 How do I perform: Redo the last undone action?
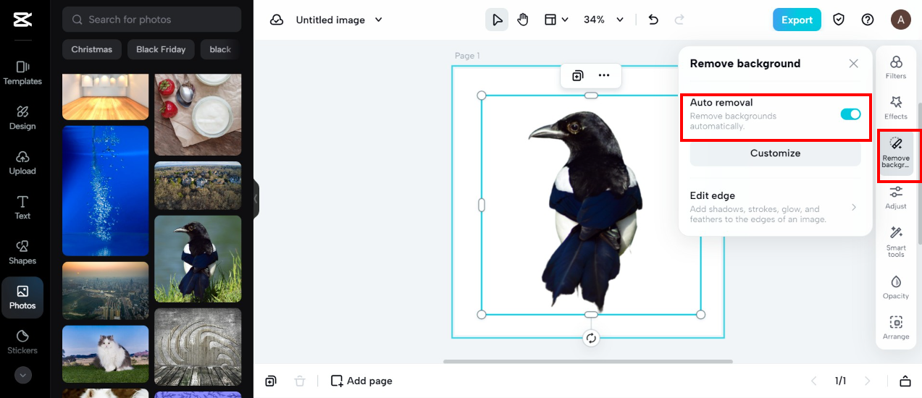(679, 20)
